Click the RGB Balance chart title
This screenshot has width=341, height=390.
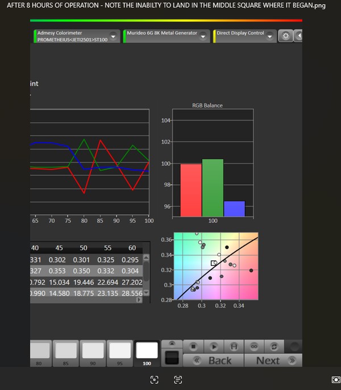[x=207, y=106]
